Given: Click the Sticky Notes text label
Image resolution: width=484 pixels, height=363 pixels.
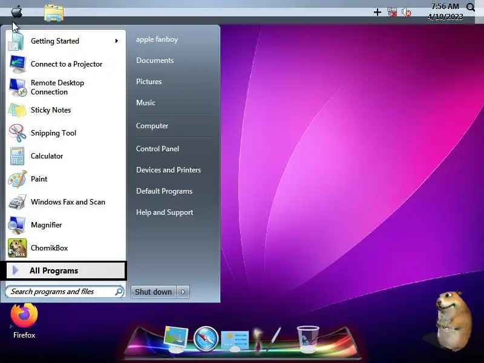Looking at the screenshot, I should [x=51, y=110].
